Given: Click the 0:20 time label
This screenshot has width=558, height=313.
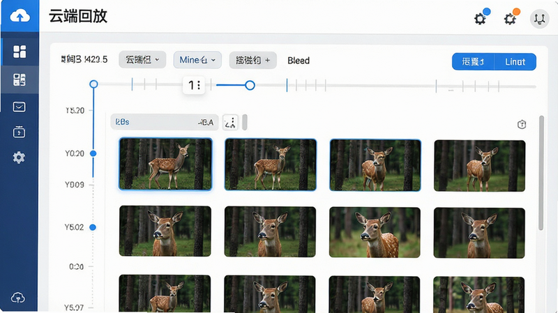Looking at the screenshot, I should (x=76, y=267).
